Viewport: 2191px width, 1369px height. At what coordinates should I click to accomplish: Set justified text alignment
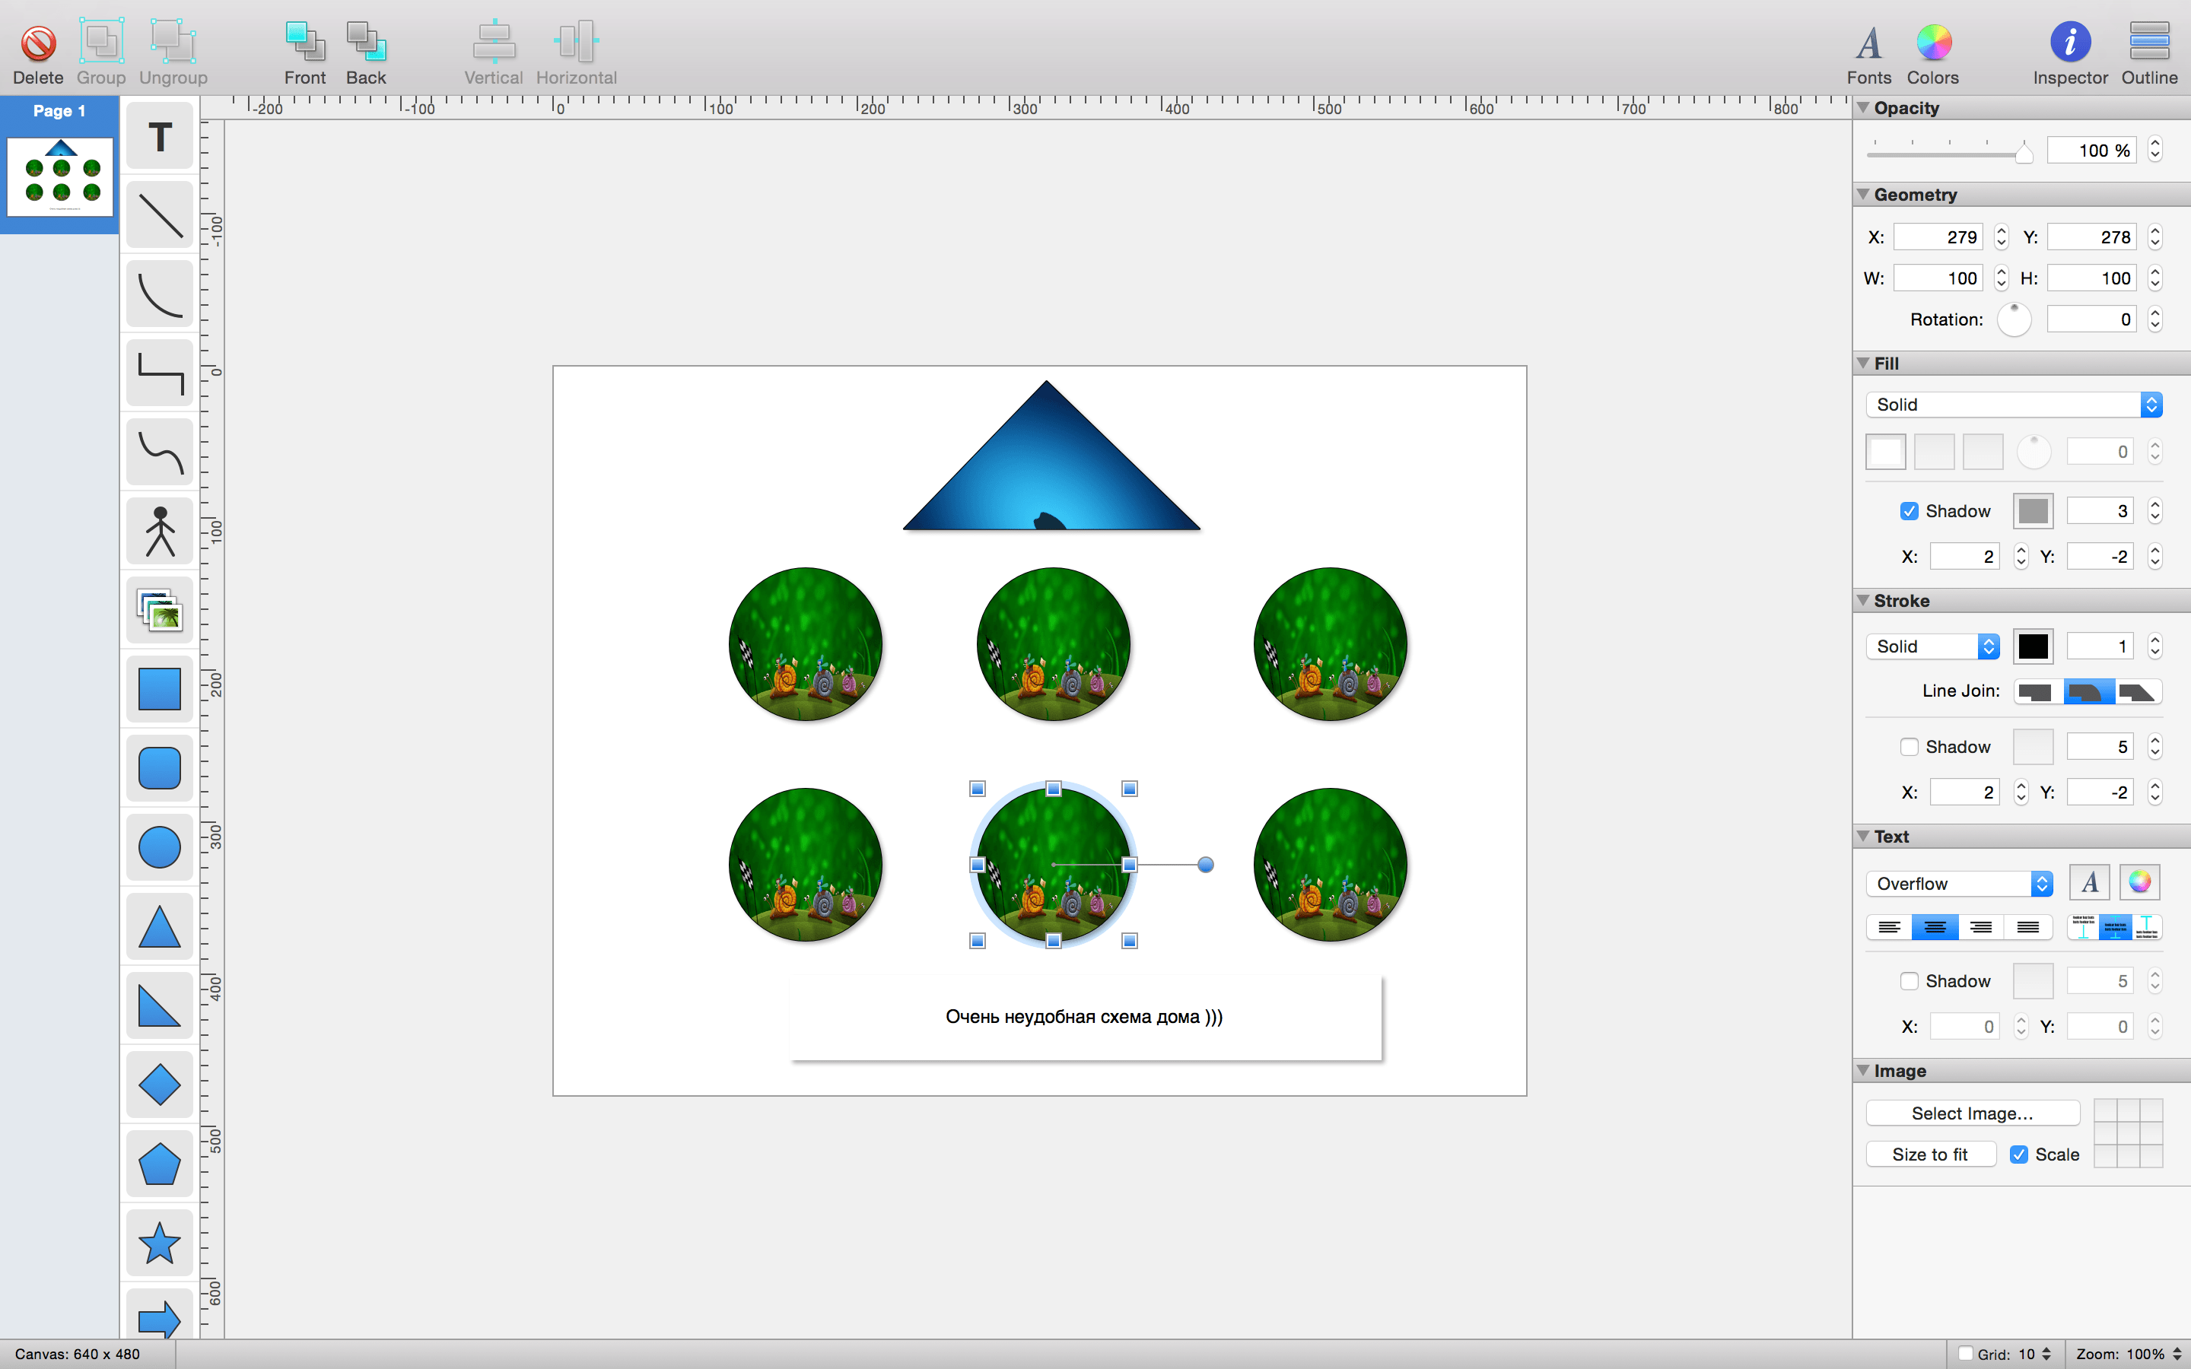coord(2028,927)
